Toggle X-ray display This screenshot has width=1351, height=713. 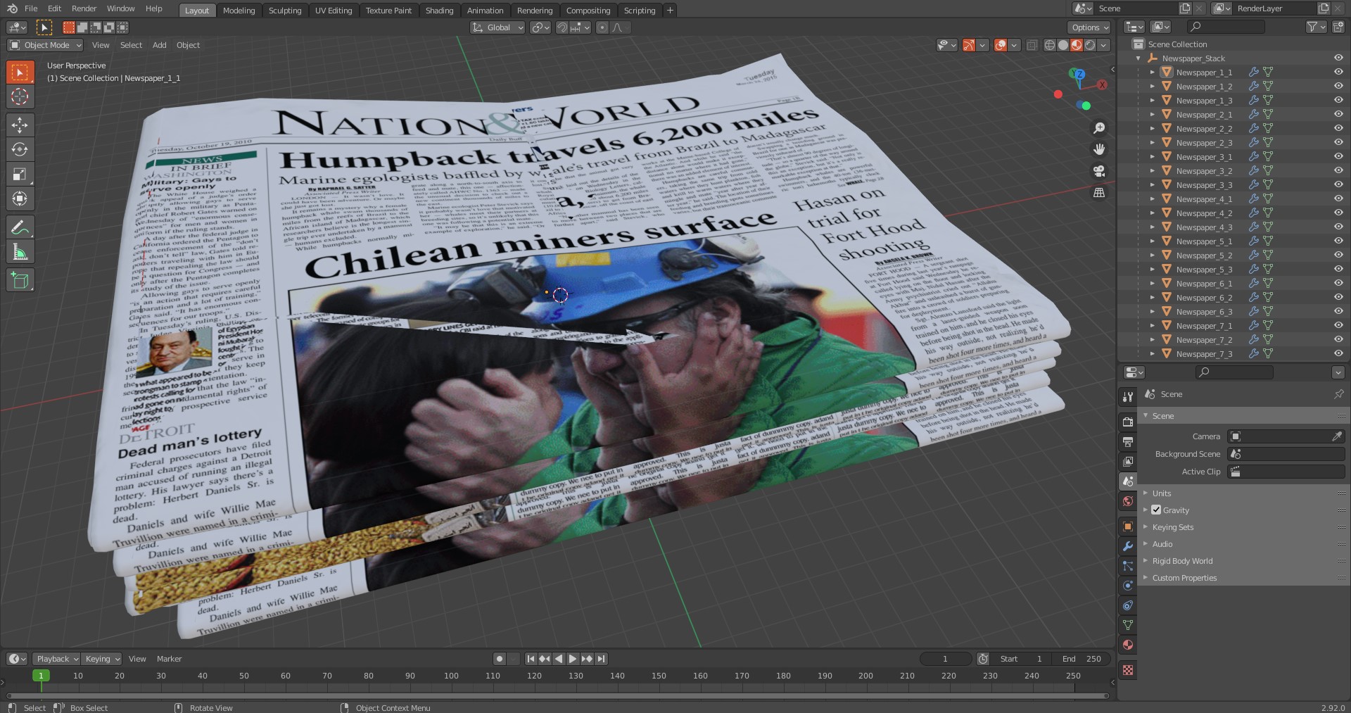(1032, 45)
